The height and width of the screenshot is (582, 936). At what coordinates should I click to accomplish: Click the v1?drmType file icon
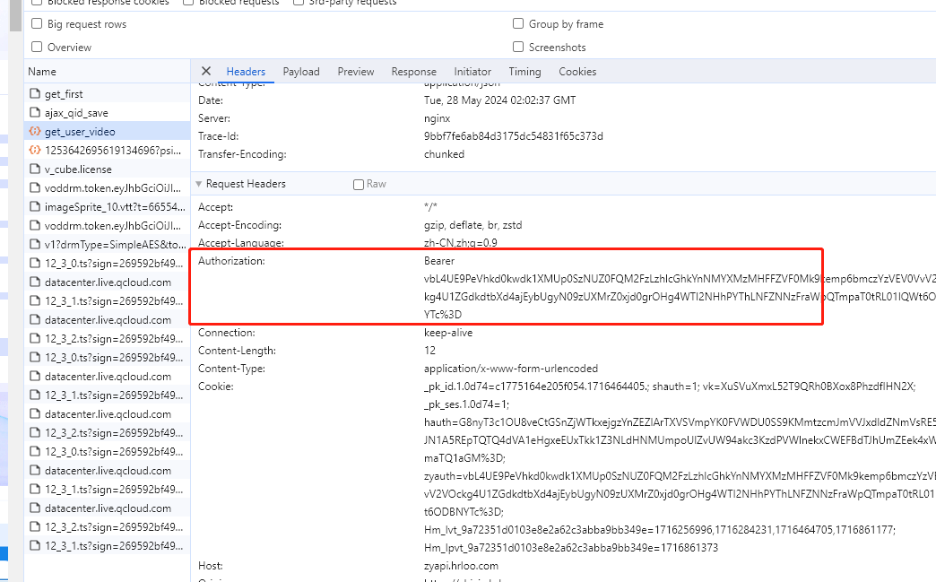click(x=35, y=244)
